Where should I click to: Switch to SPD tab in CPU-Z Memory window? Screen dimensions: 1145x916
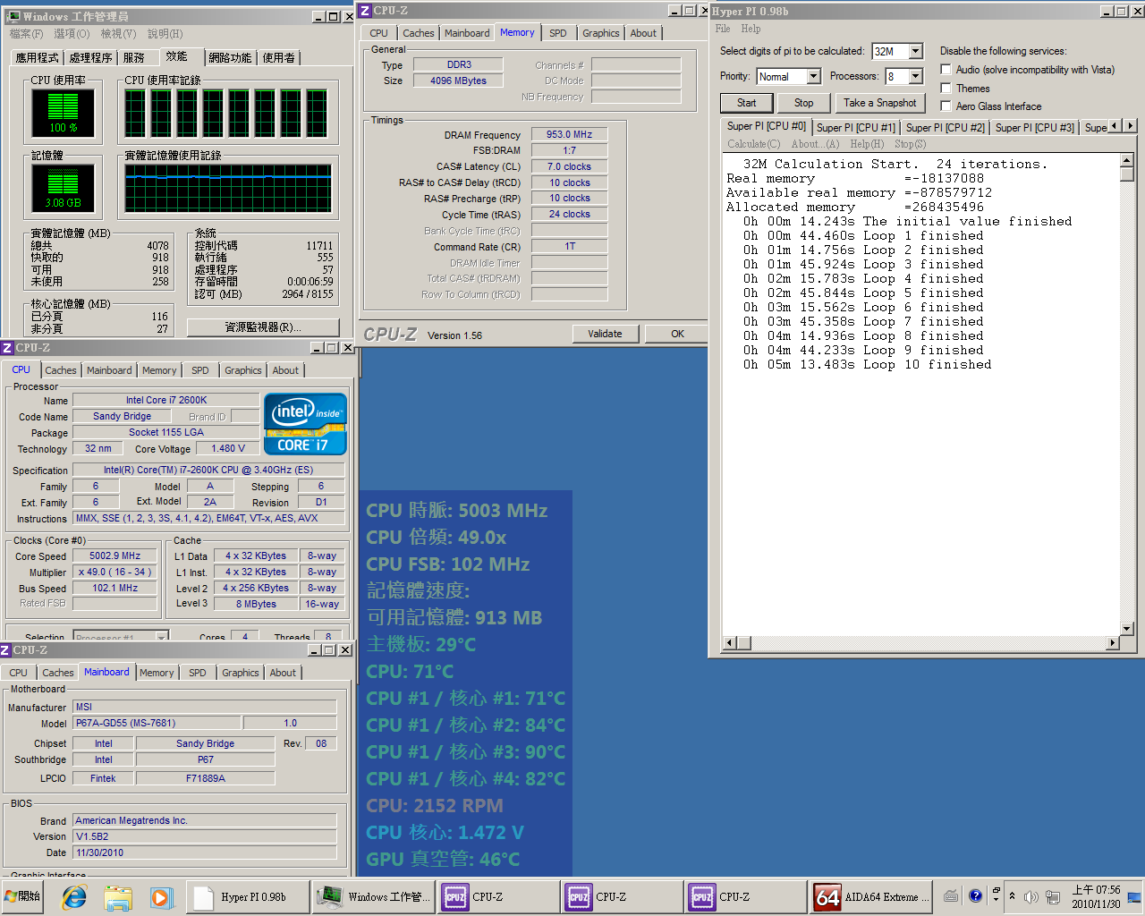[558, 33]
